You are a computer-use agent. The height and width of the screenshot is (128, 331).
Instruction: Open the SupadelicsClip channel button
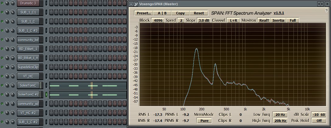(x=28, y=67)
